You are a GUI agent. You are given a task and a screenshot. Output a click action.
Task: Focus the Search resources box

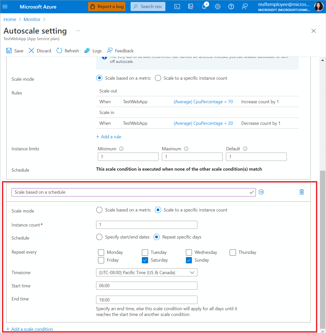148,7
